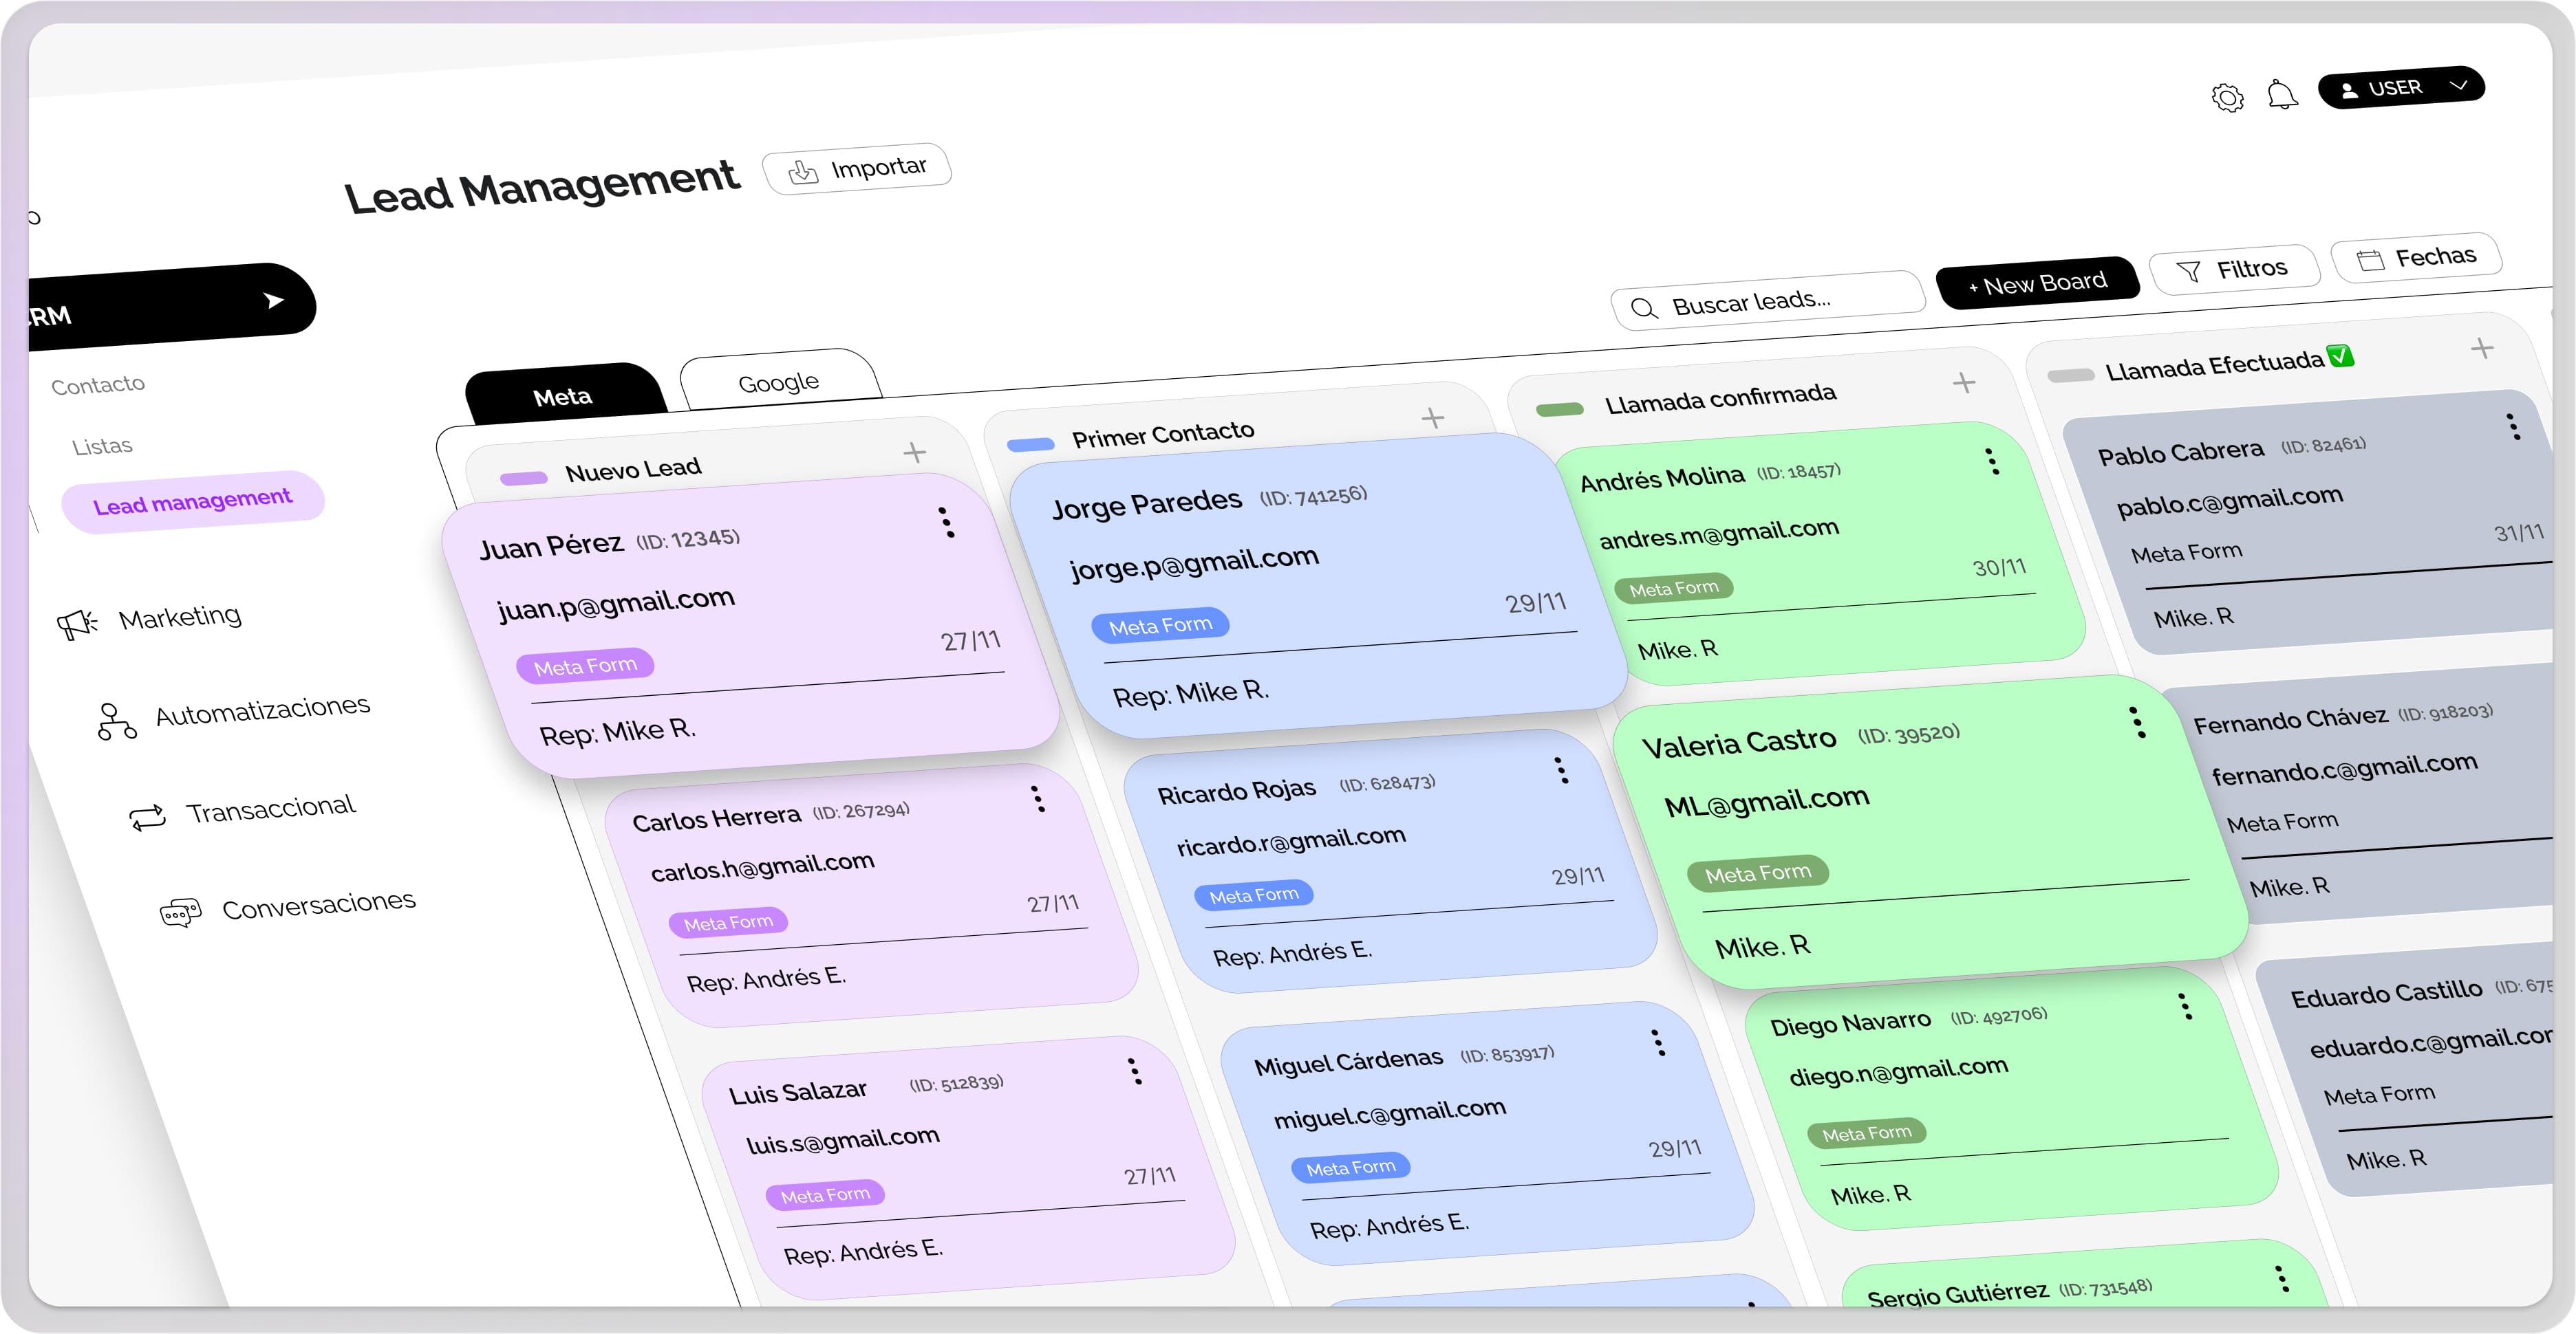Open Sergio Gutiérrez card options menu
Viewport: 2576px width, 1334px height.
(x=2281, y=1278)
